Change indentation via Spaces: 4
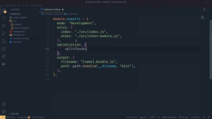 coord(143,117)
